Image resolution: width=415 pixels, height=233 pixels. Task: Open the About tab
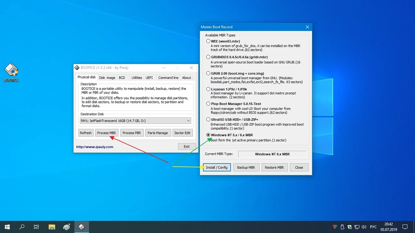click(186, 78)
